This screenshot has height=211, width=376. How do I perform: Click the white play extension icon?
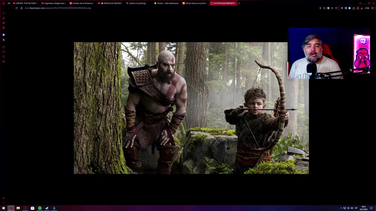pyautogui.click(x=350, y=8)
